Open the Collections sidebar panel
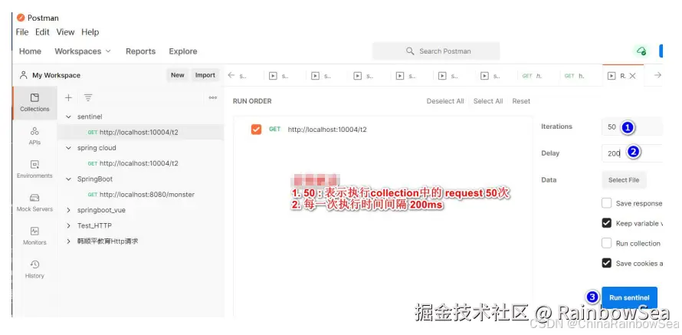Screen dimensions: 682x335 click(34, 103)
